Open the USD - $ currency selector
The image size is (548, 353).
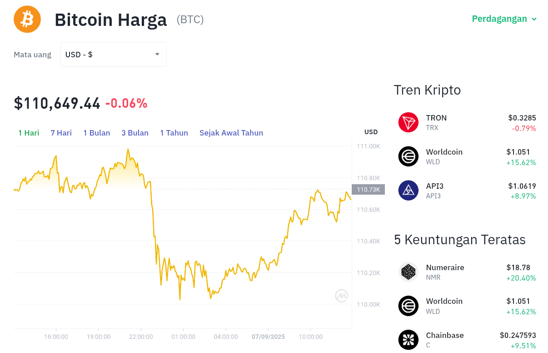[x=114, y=54]
